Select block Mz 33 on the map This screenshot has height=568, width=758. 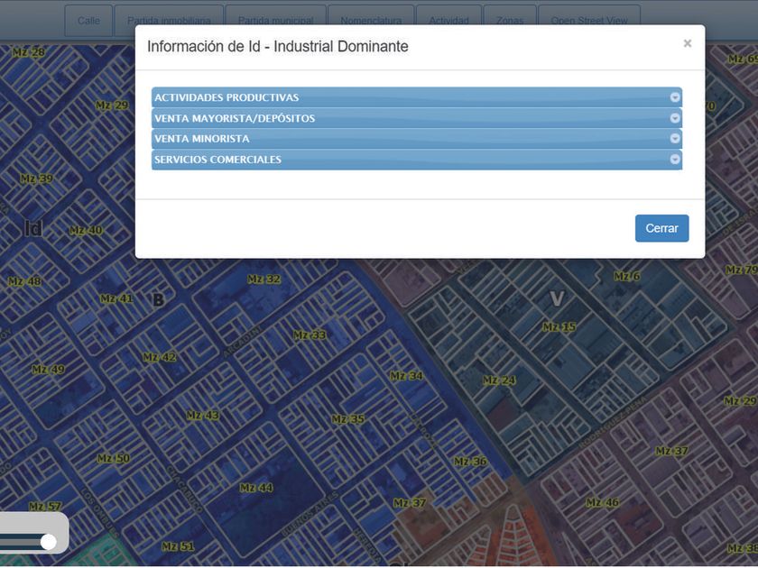click(x=310, y=334)
